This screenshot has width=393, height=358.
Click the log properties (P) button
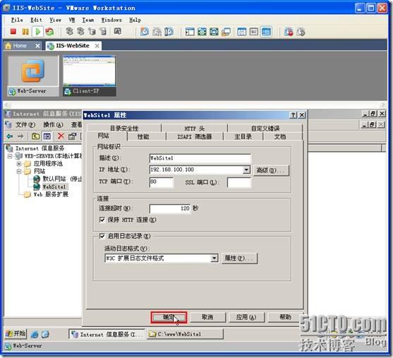(240, 258)
